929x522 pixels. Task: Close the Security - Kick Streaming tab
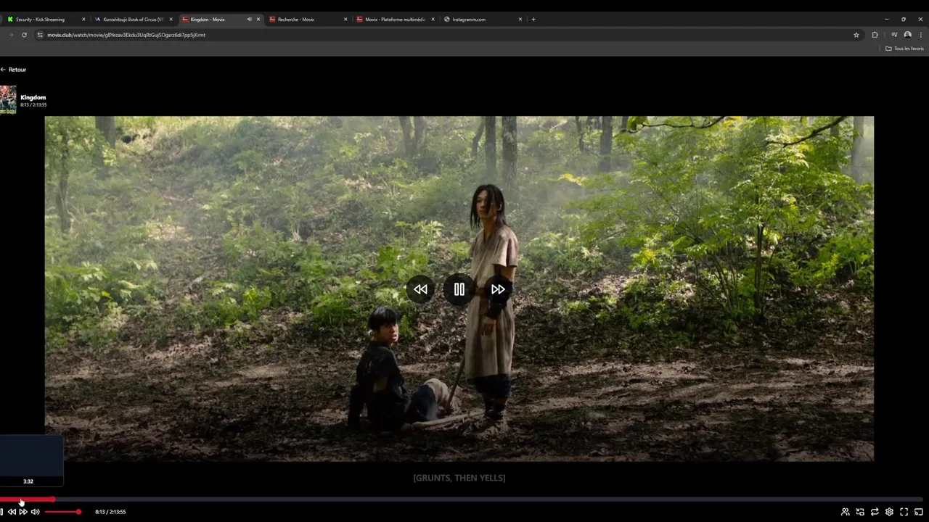[x=83, y=20]
